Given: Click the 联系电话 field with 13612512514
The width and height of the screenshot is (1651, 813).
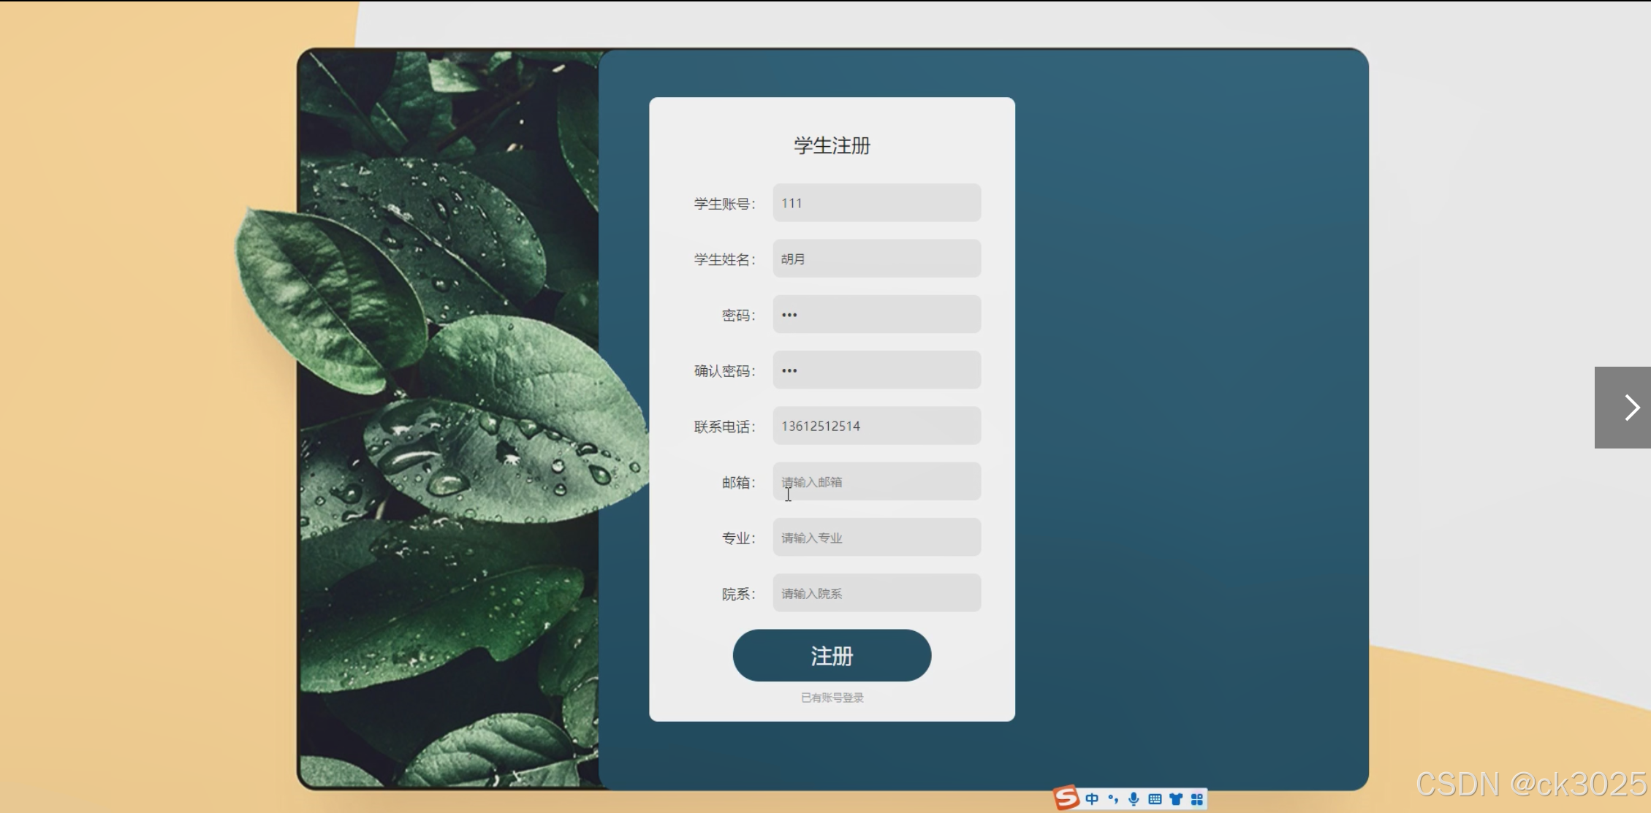Looking at the screenshot, I should click(x=876, y=426).
